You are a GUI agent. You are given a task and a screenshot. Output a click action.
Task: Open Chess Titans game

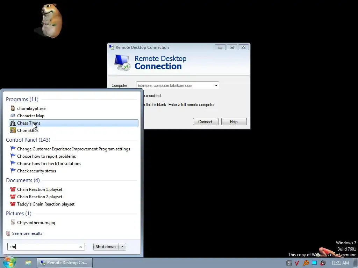click(73, 123)
